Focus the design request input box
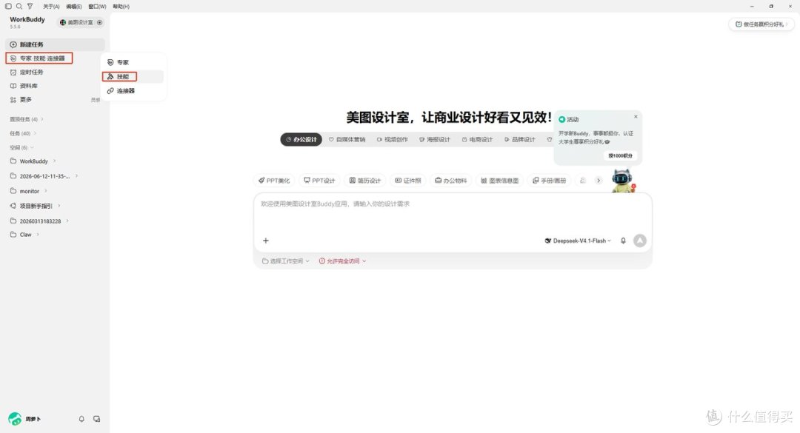 tap(453, 214)
